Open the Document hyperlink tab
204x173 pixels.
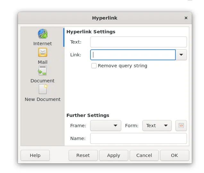tap(42, 74)
